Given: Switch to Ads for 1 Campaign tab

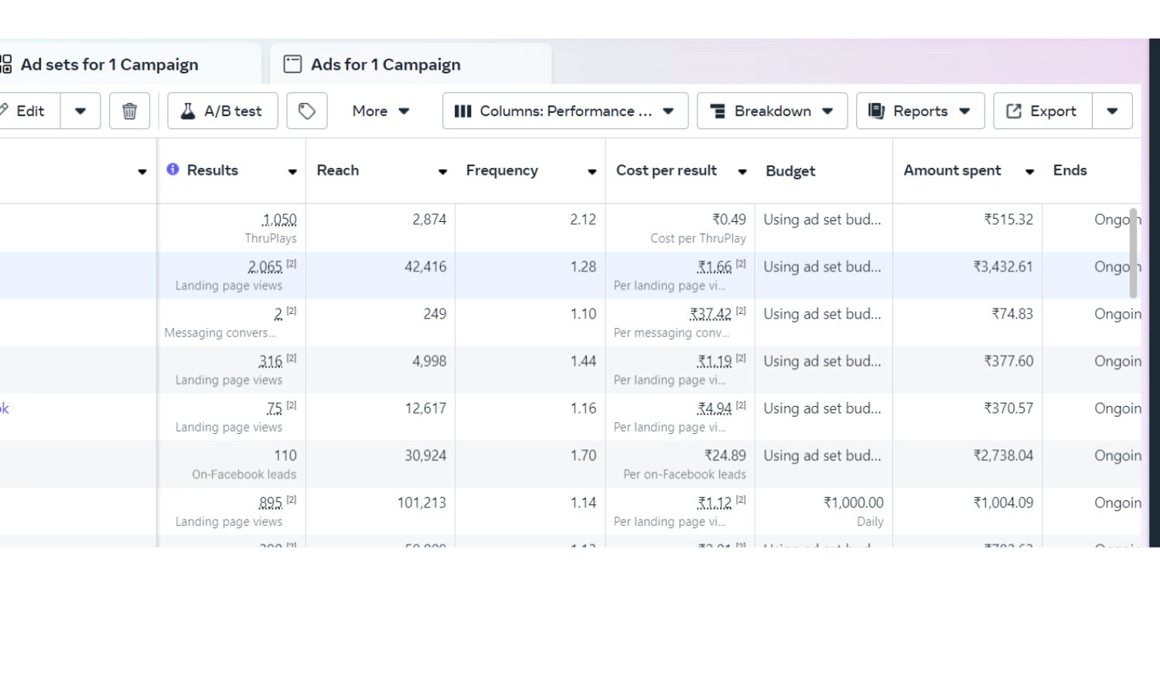Looking at the screenshot, I should click(411, 64).
